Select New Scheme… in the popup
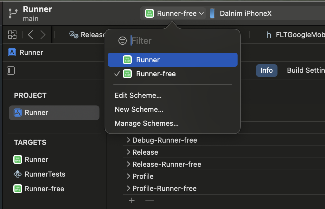325x209 pixels. point(139,109)
